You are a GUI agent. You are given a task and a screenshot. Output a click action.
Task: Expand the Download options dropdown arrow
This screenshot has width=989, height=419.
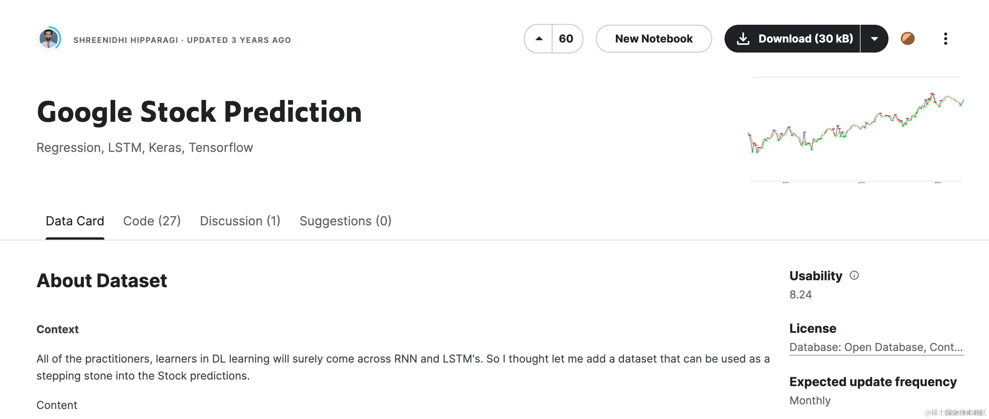pos(875,39)
